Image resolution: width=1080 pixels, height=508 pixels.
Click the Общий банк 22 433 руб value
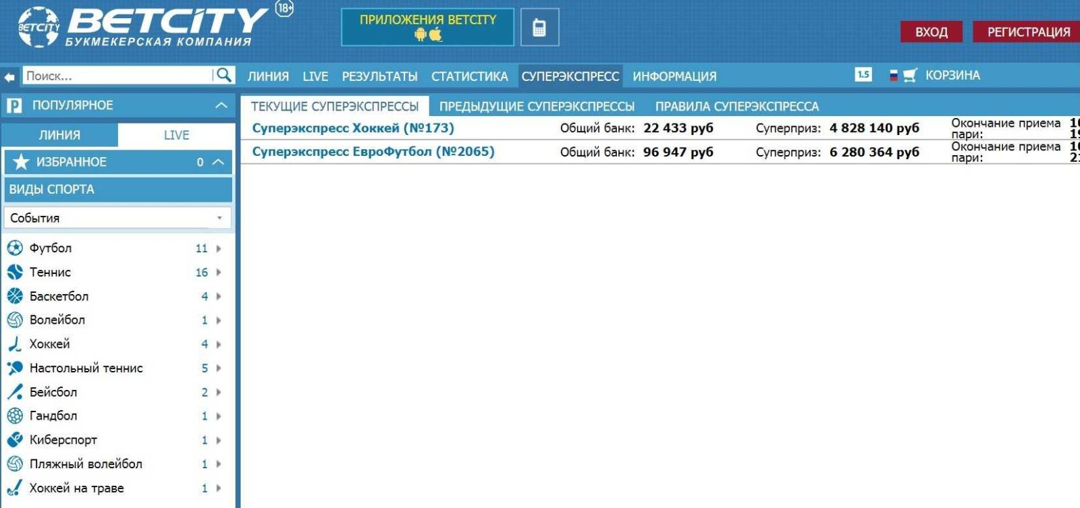tap(678, 128)
